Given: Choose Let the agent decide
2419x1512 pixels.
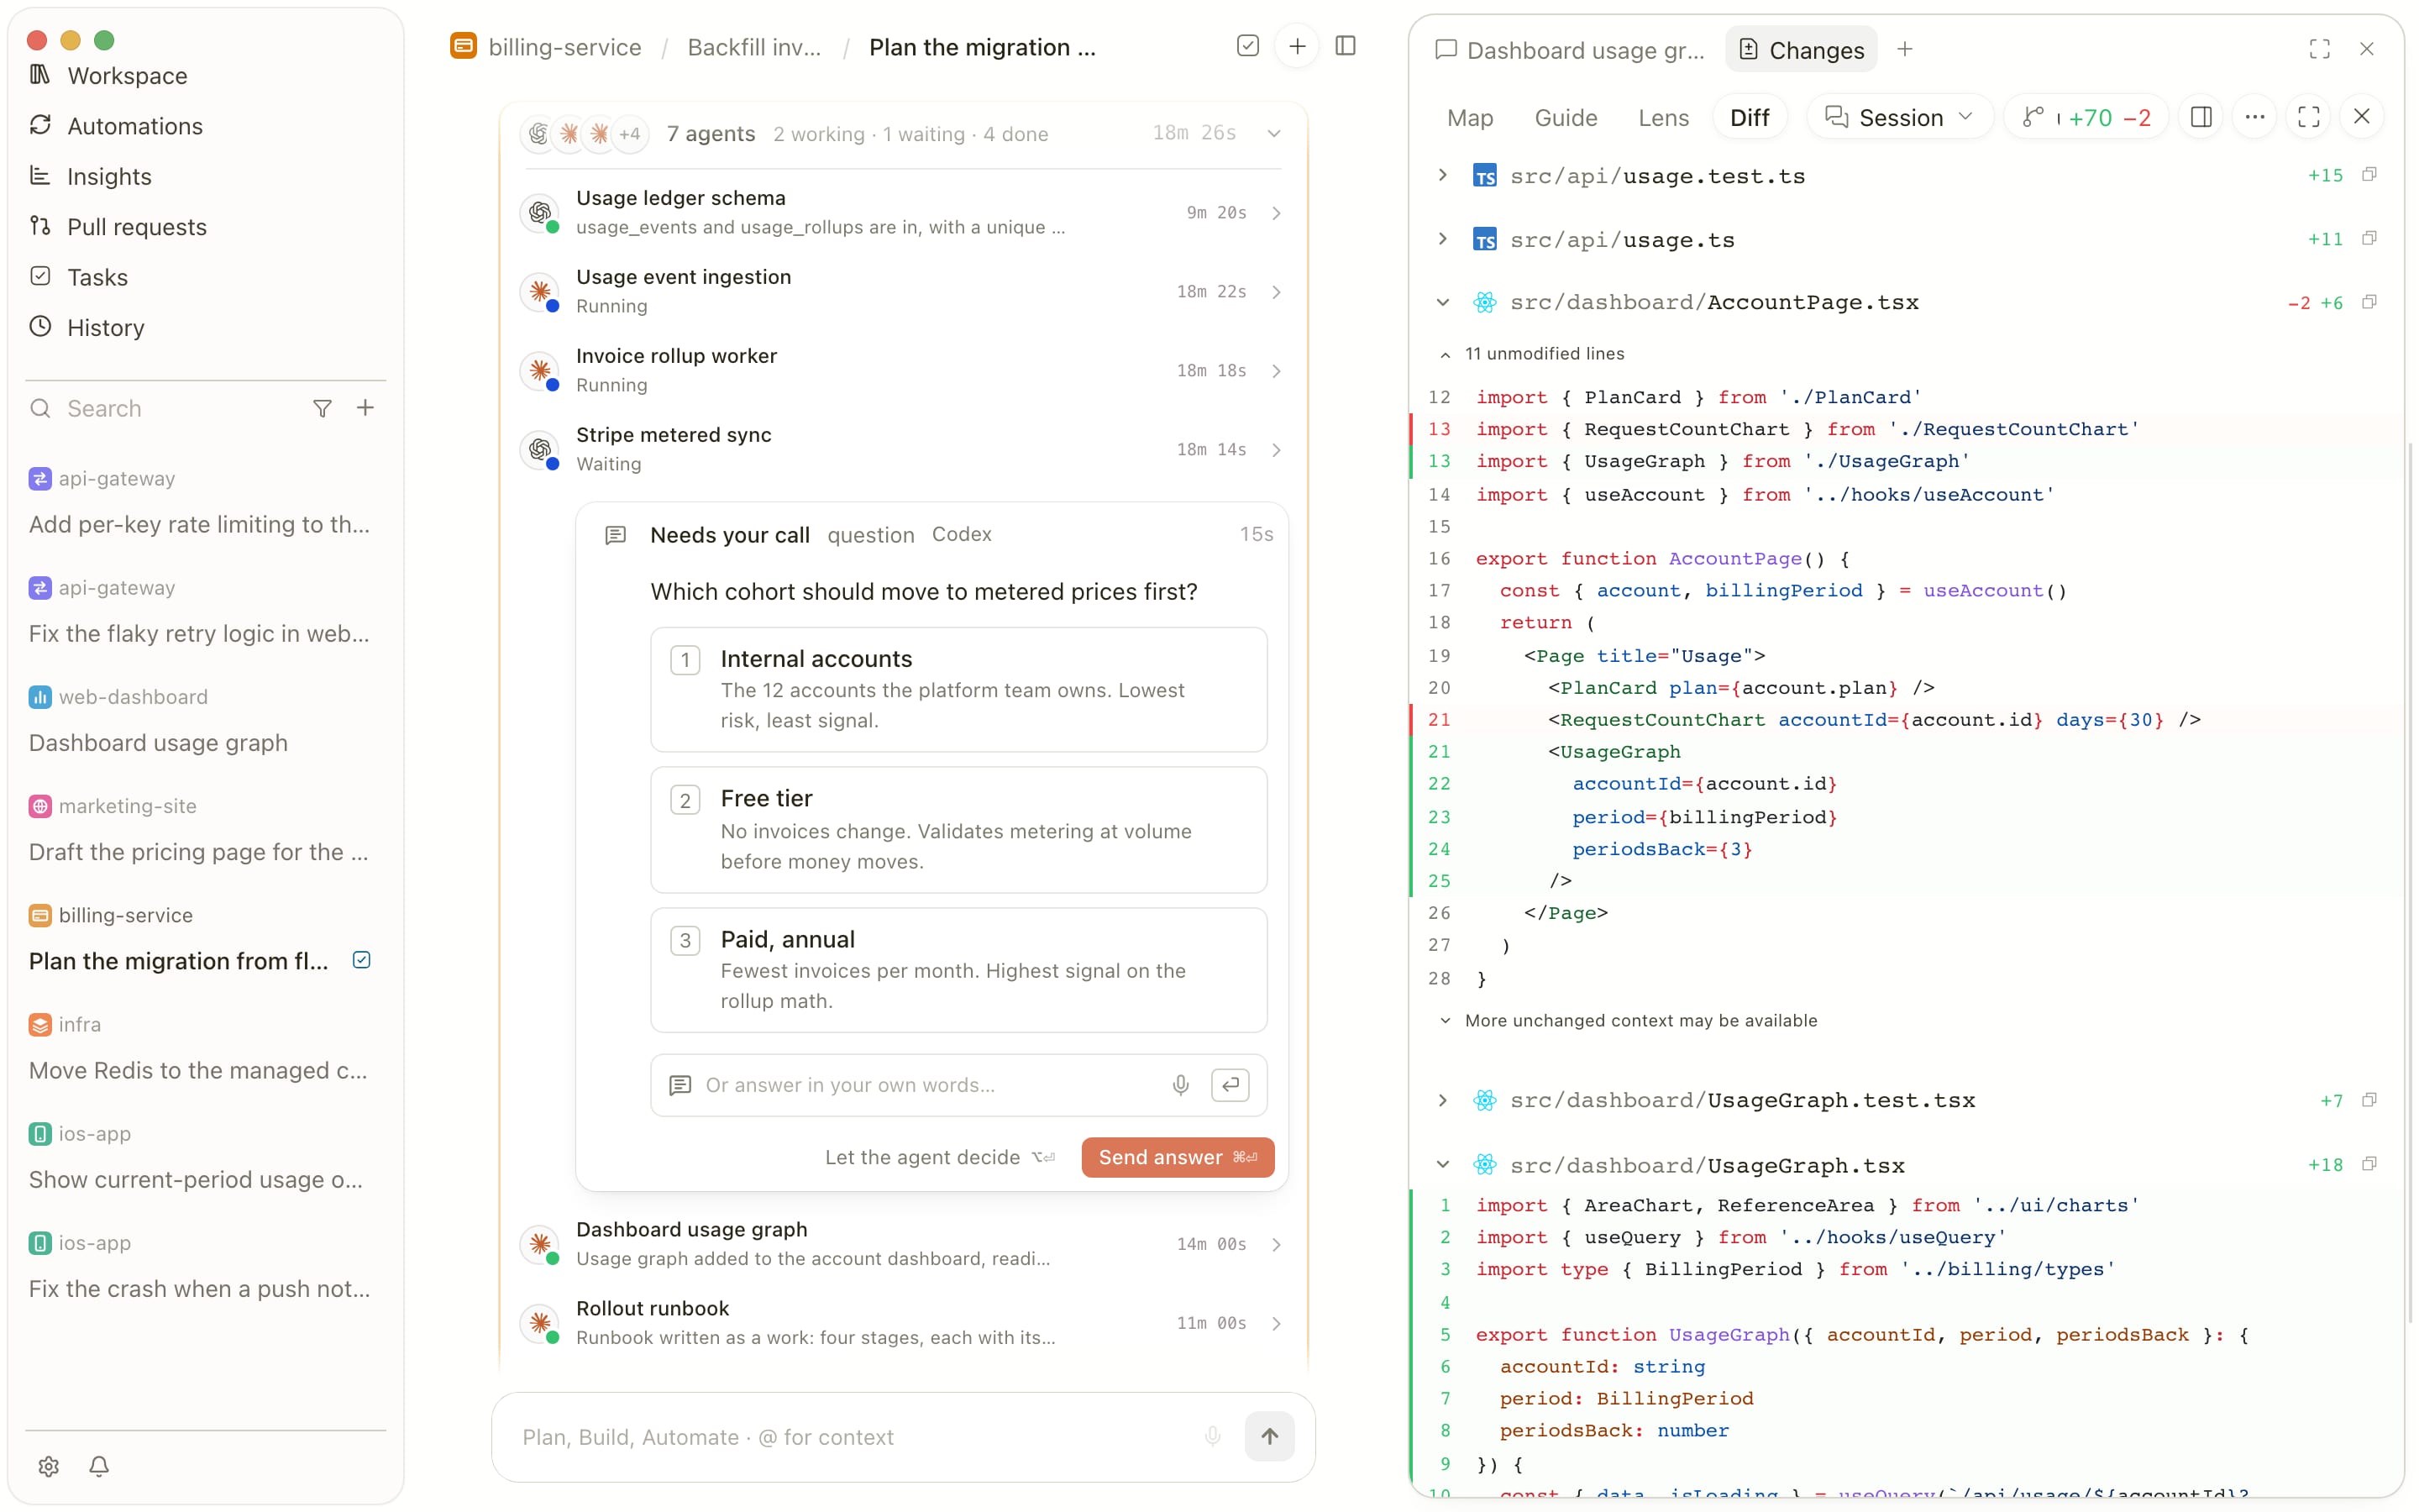Looking at the screenshot, I should [x=940, y=1157].
